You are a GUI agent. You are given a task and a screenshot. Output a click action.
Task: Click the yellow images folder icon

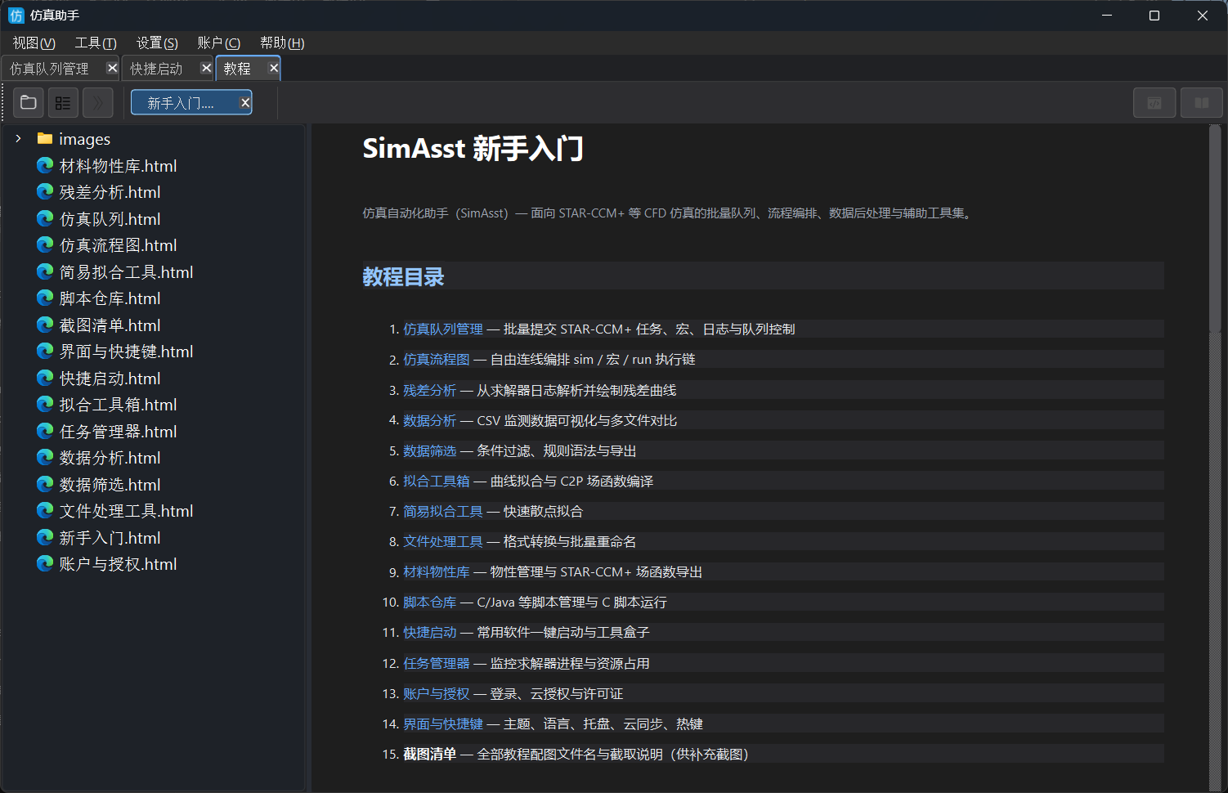coord(45,139)
